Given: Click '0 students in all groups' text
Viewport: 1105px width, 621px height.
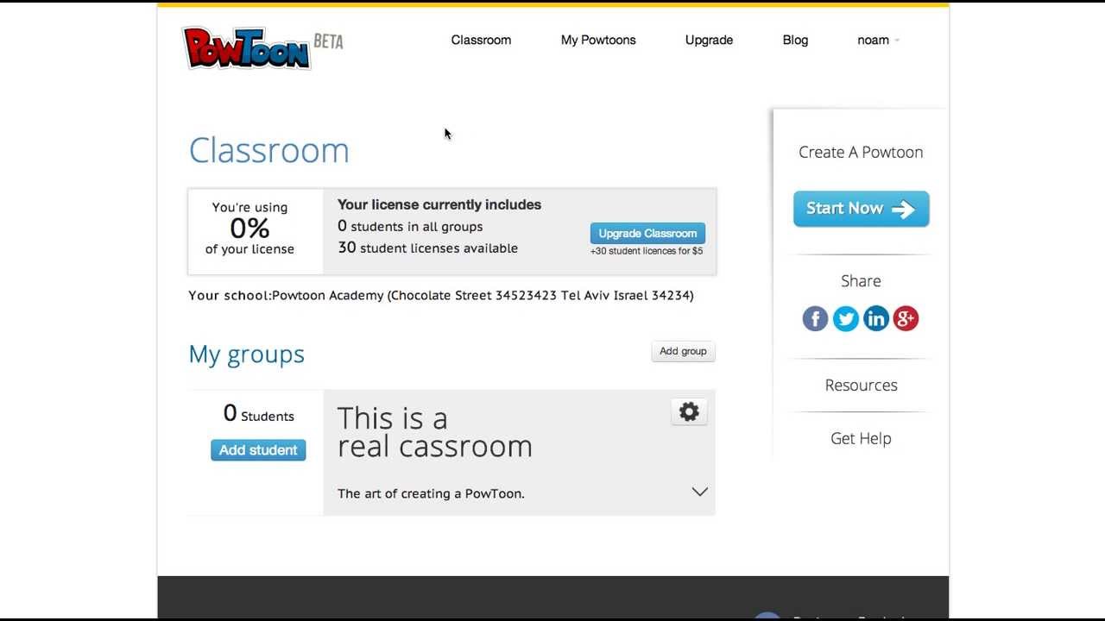Looking at the screenshot, I should pyautogui.click(x=410, y=227).
